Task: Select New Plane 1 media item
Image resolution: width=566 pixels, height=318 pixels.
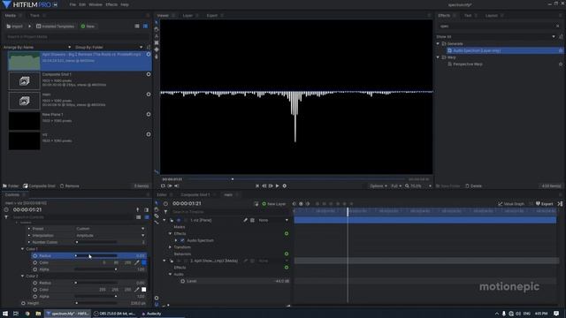Action: pyautogui.click(x=80, y=120)
